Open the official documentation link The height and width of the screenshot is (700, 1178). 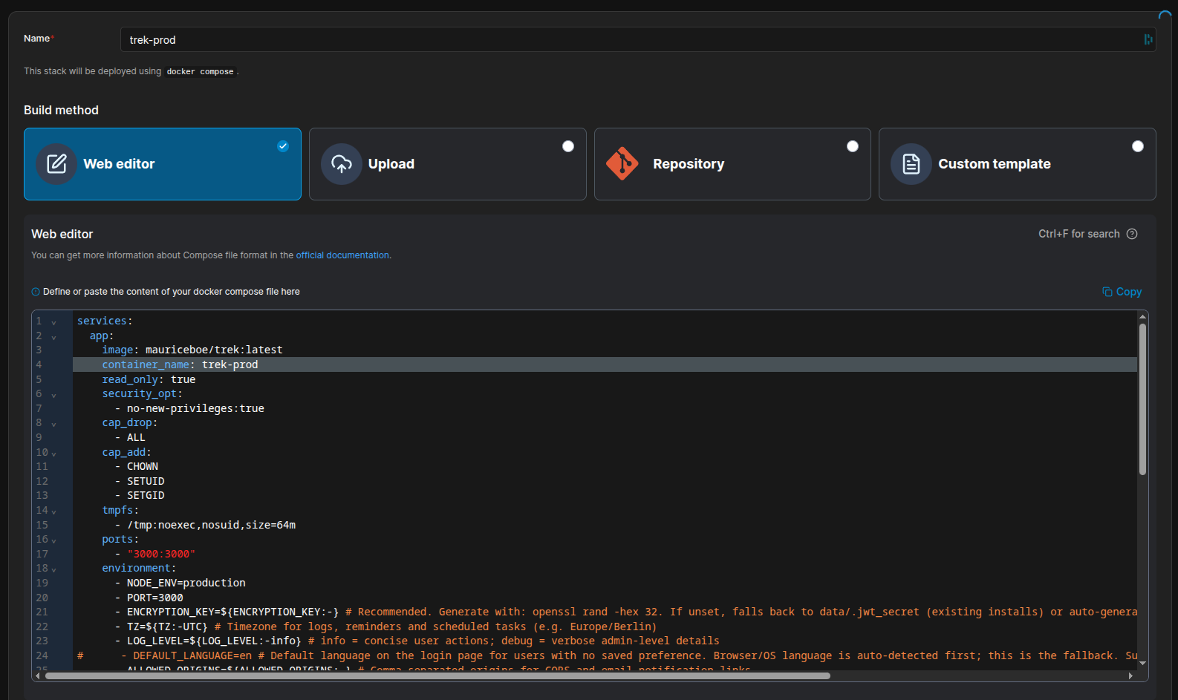342,255
